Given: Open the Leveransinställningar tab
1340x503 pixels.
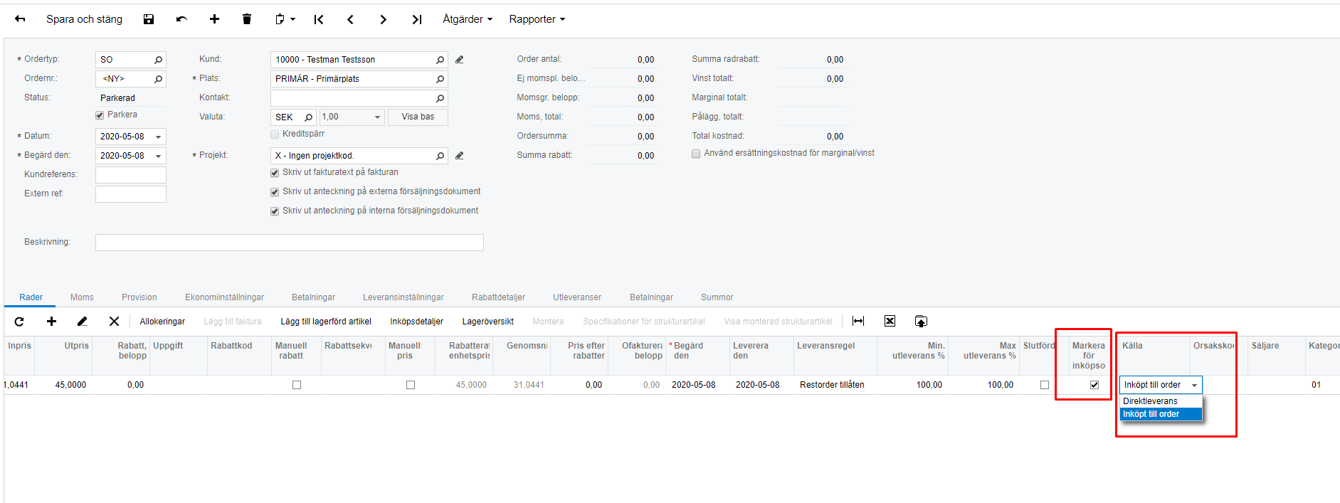Looking at the screenshot, I should coord(403,297).
